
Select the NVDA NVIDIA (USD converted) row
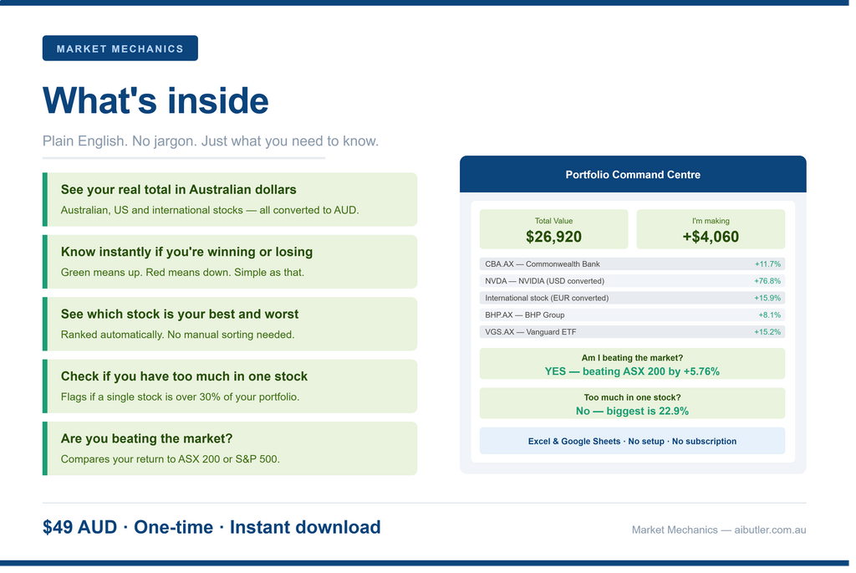click(x=632, y=281)
